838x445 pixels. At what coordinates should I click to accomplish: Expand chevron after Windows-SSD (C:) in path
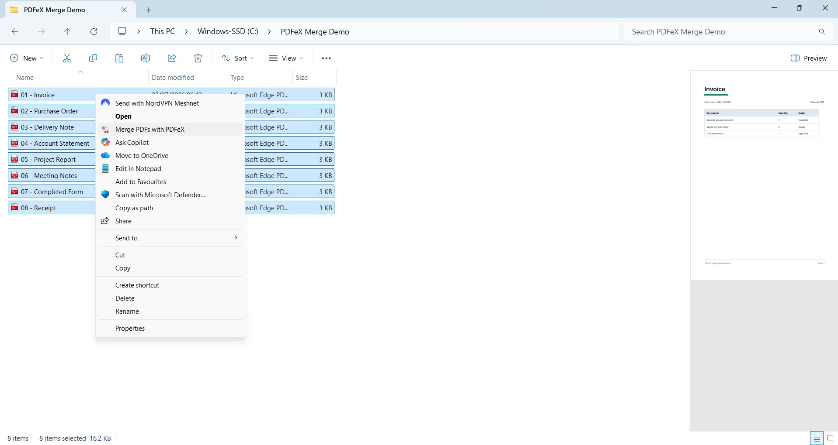pos(269,31)
